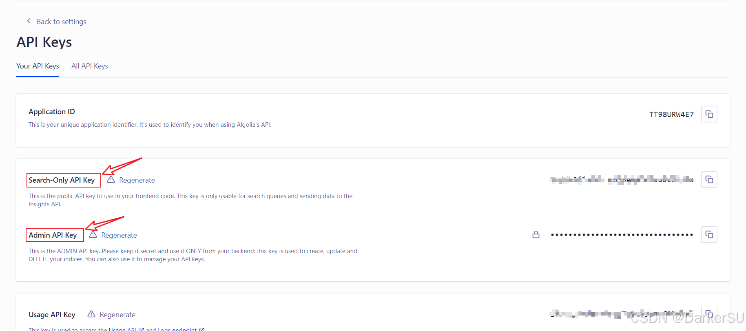Open the Logs endpoint link
Viewport: 746px width, 331px height.
181,329
